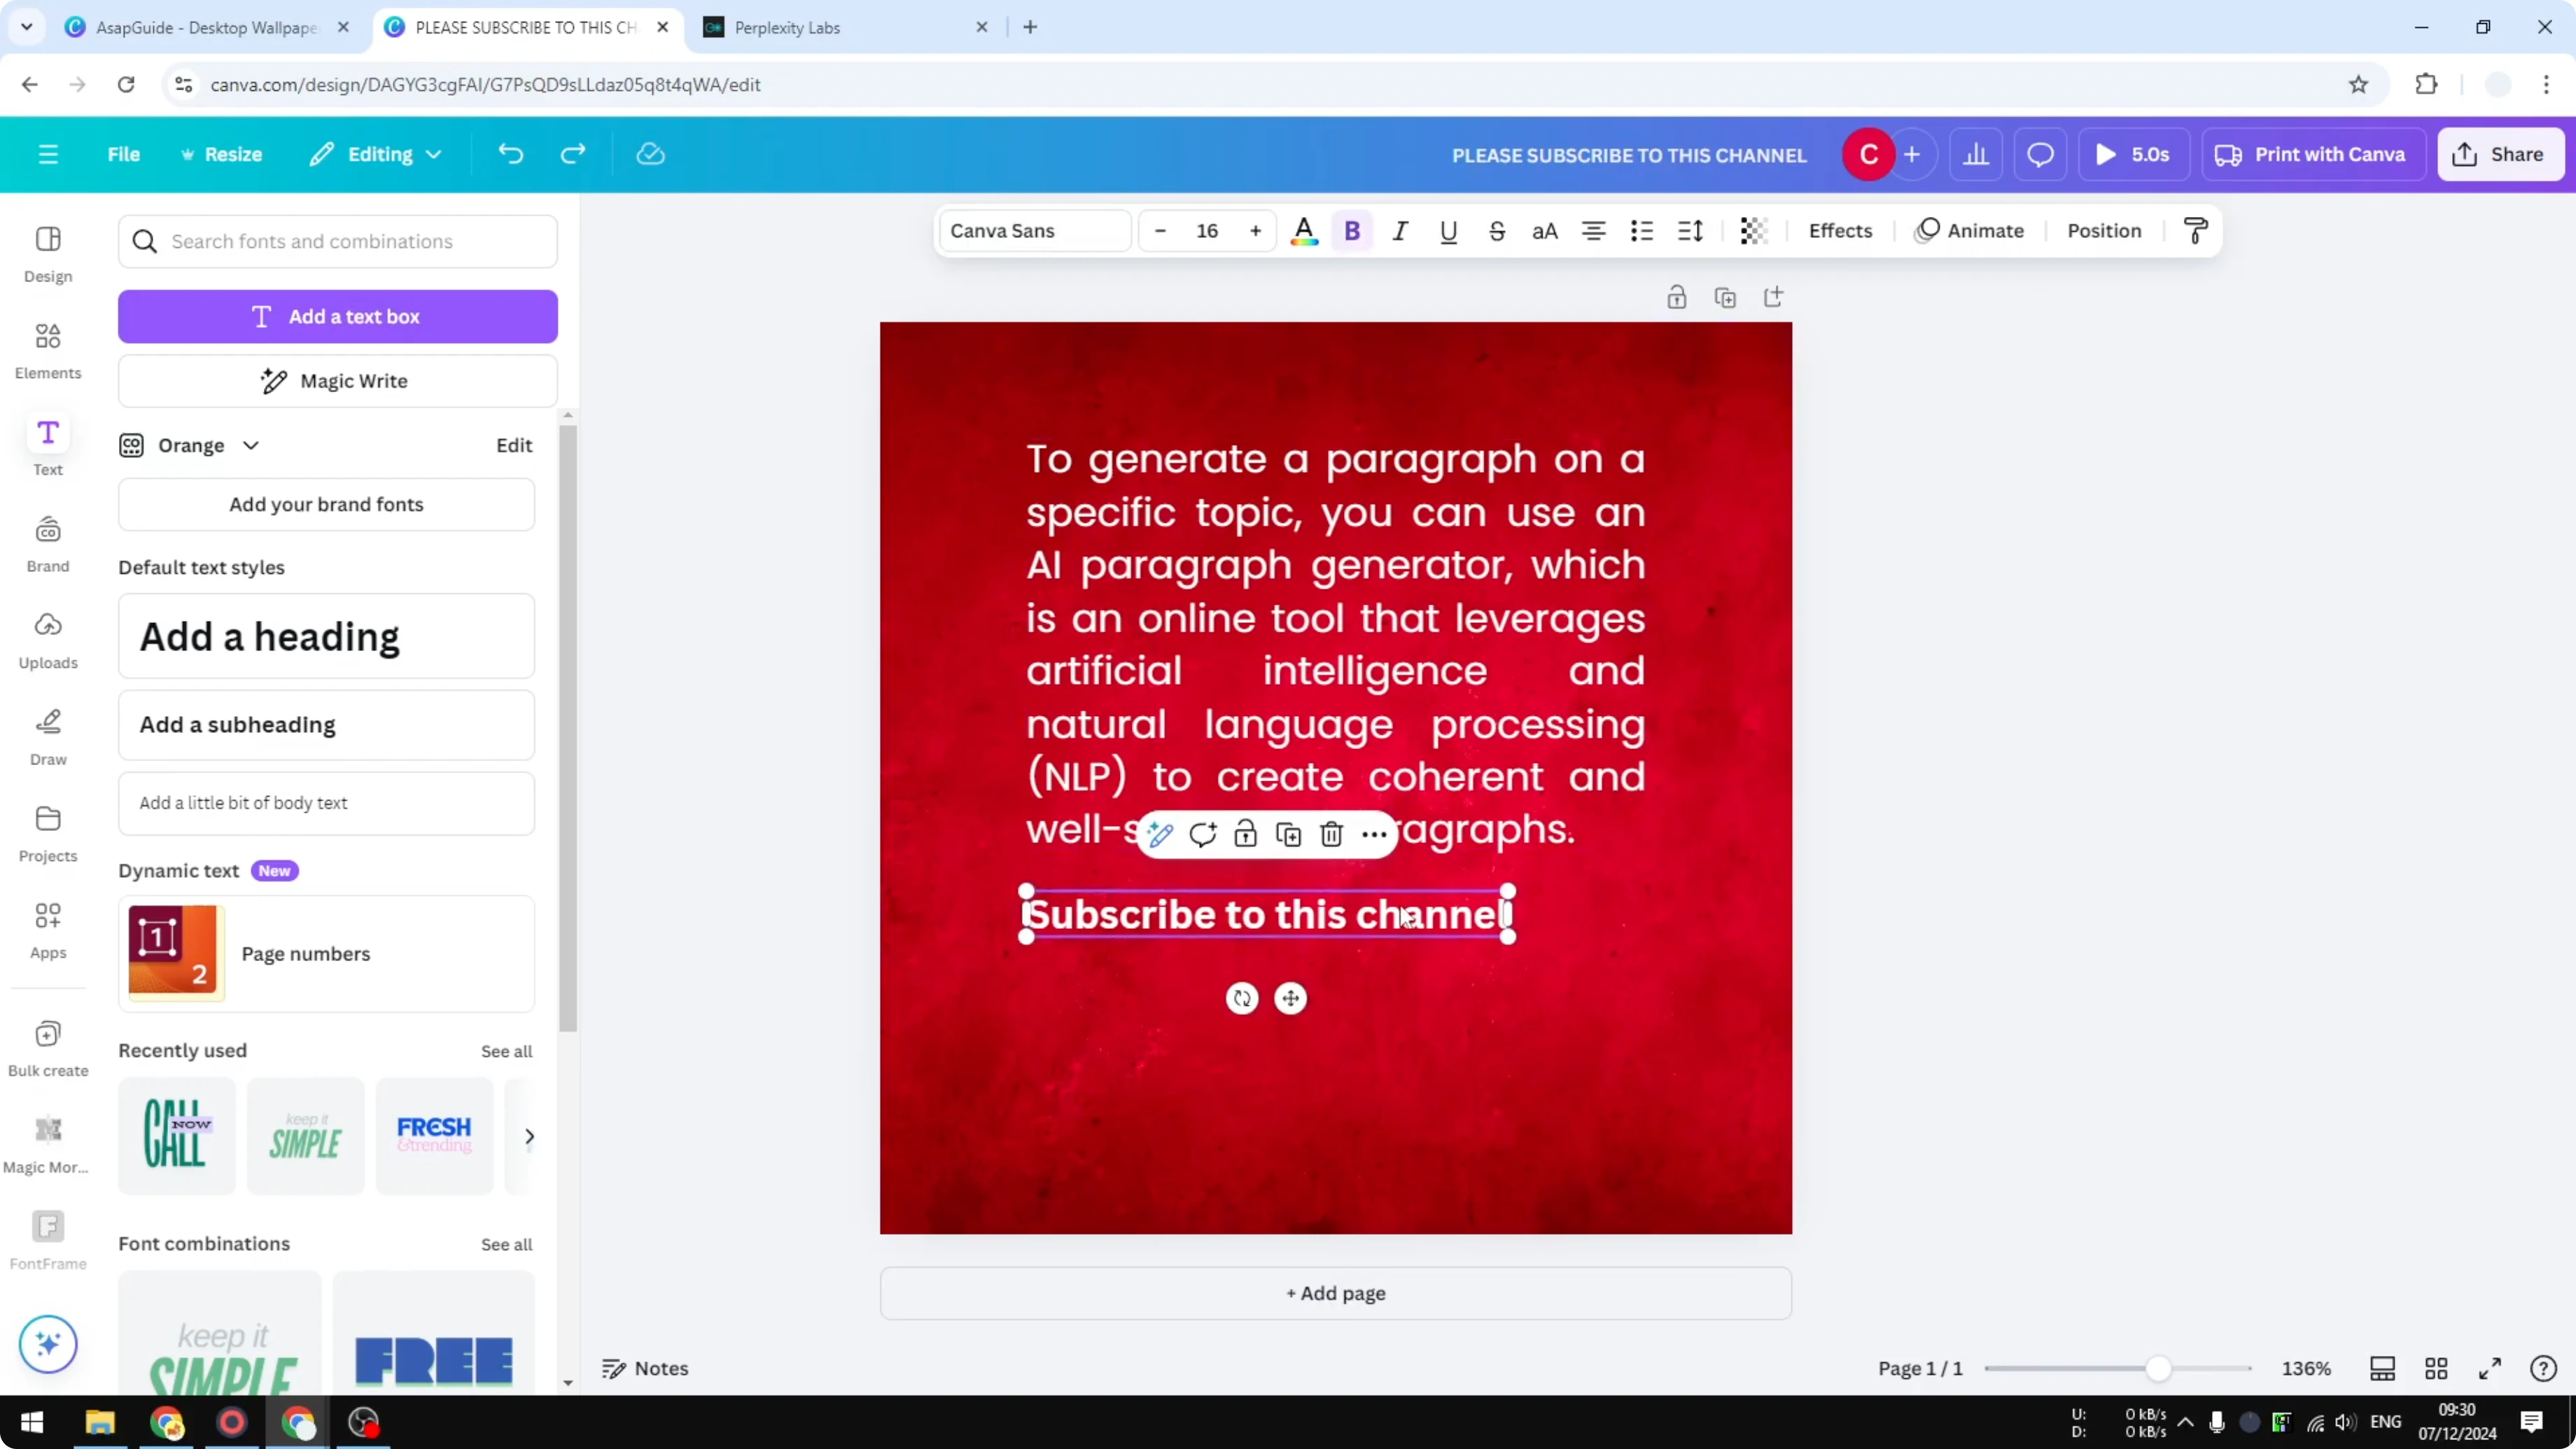
Task: Toggle bold formatting off
Action: [x=1352, y=231]
